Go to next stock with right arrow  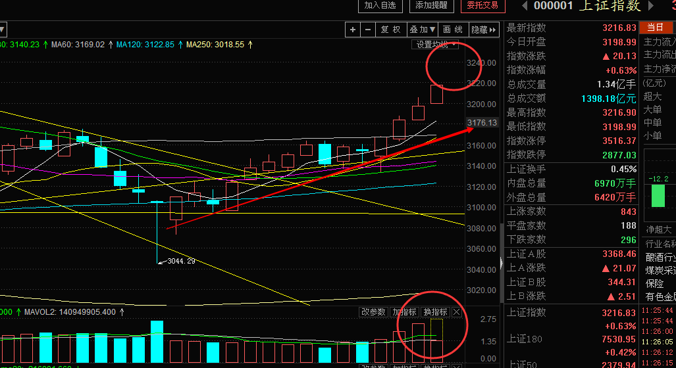(x=652, y=6)
